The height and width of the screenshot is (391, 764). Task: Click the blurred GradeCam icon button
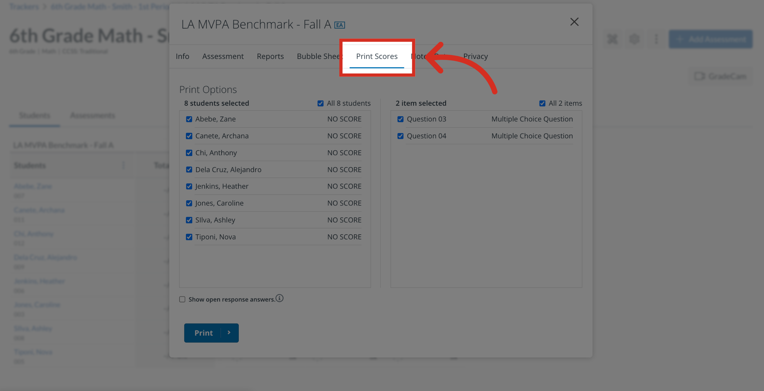(720, 76)
